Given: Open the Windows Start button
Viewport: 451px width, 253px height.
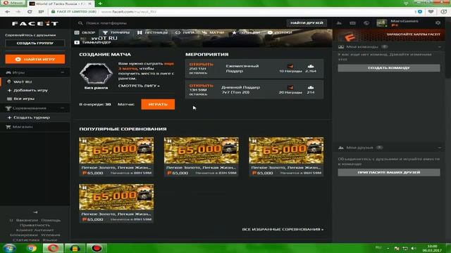Looking at the screenshot, I should point(9,248).
